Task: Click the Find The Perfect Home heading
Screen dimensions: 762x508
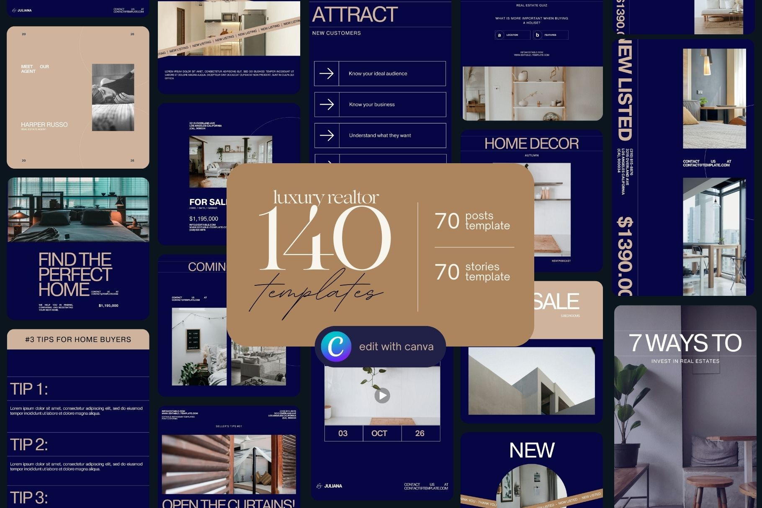Action: click(x=75, y=275)
